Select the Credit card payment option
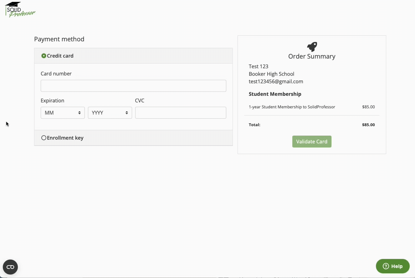The width and height of the screenshot is (415, 278). click(44, 56)
